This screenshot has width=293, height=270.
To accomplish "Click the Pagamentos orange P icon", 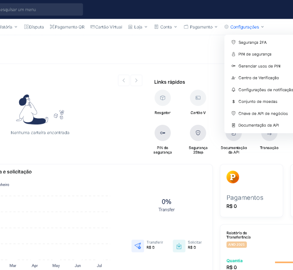I will click(x=233, y=177).
